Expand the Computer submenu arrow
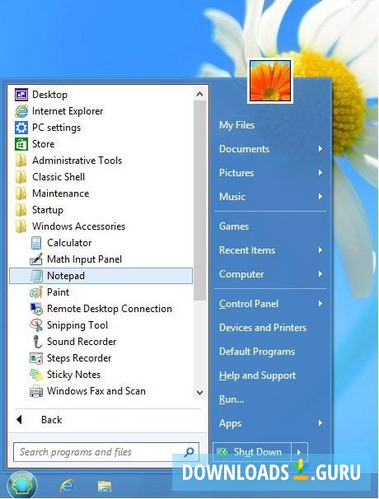The height and width of the screenshot is (499, 379). (320, 273)
